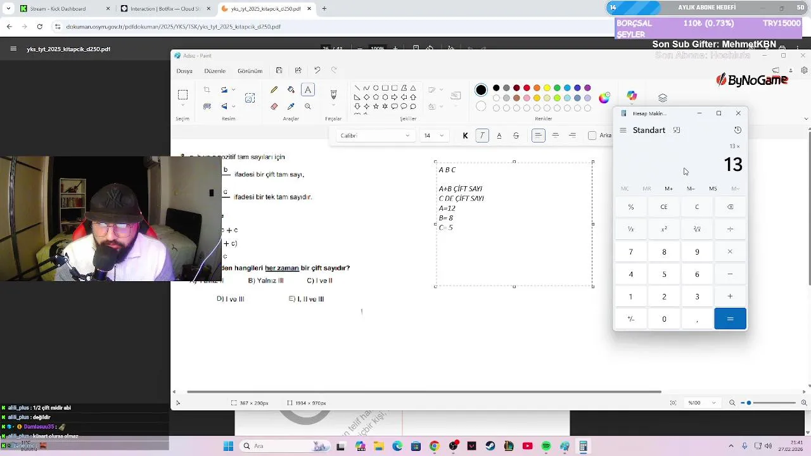Open the PDF viewer sidebar menu

[x=13, y=49]
